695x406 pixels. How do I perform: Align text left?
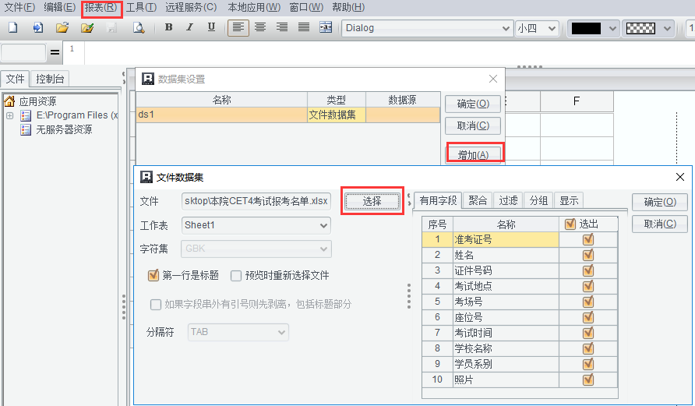[x=238, y=27]
